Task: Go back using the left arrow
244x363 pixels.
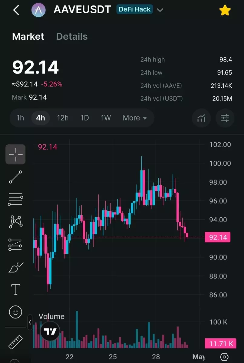Action: coord(16,10)
